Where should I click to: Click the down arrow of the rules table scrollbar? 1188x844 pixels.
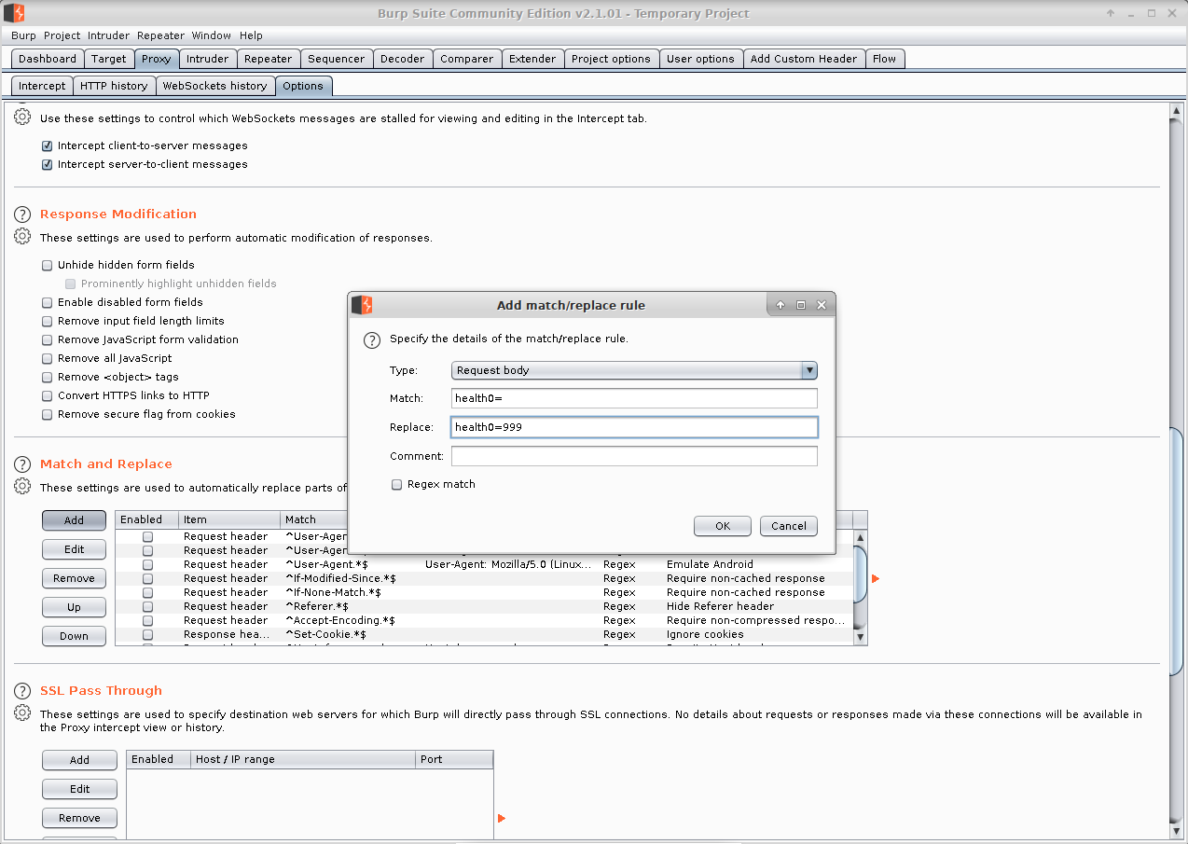pos(861,637)
